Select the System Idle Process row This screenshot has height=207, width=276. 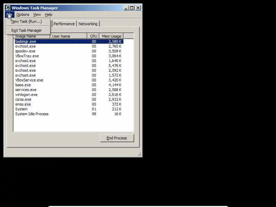pyautogui.click(x=69, y=114)
